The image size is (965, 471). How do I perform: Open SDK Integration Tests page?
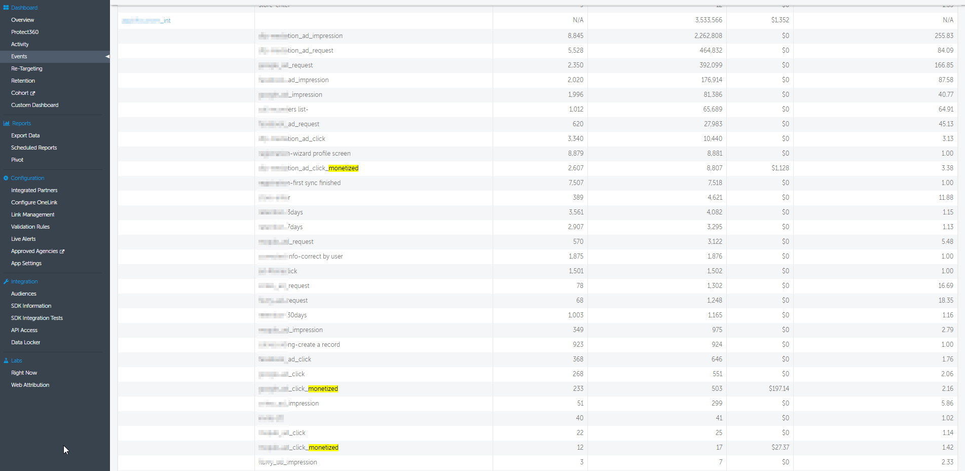pos(37,318)
